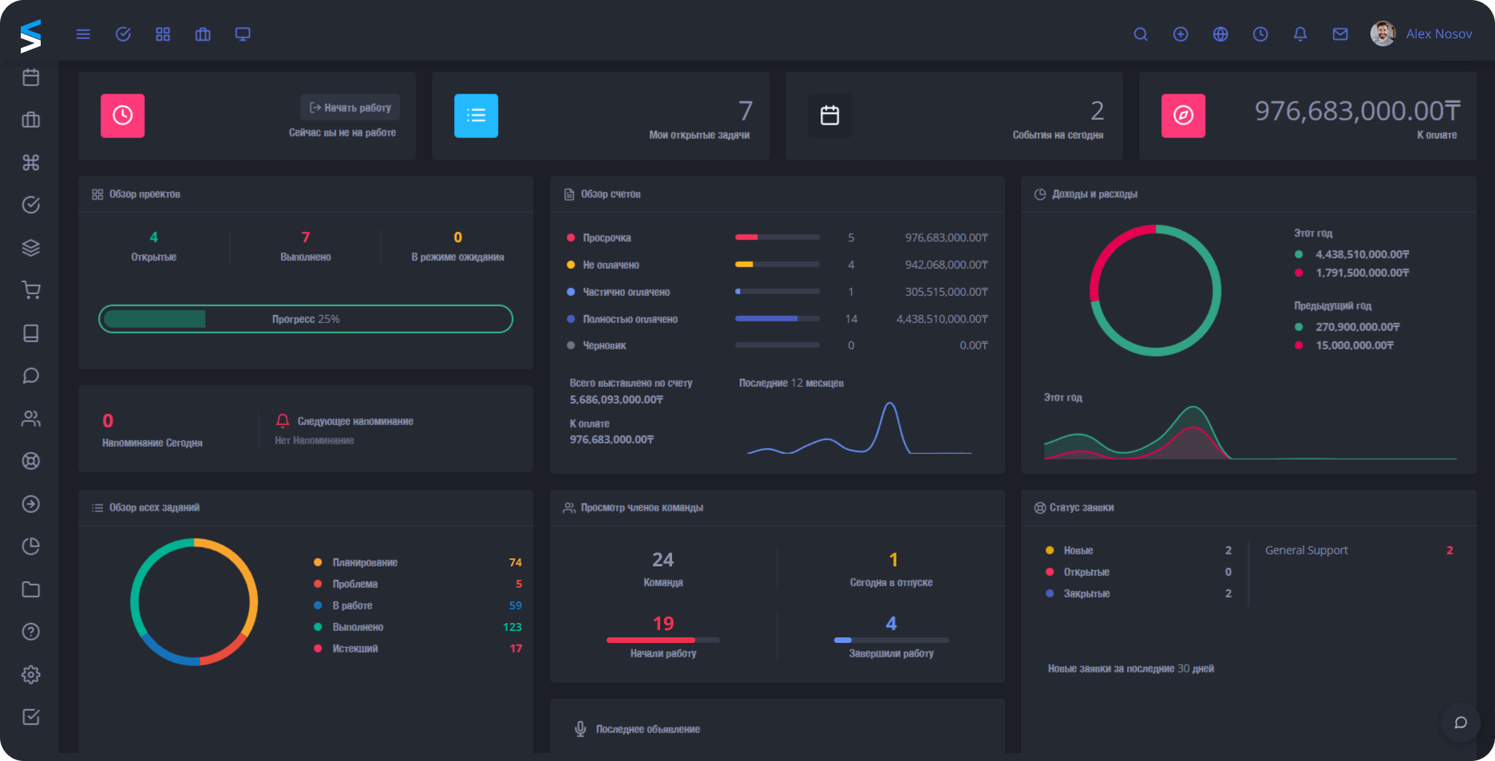This screenshot has height=761, width=1495.
Task: Click the top bar clock timer icon
Action: (x=1260, y=34)
